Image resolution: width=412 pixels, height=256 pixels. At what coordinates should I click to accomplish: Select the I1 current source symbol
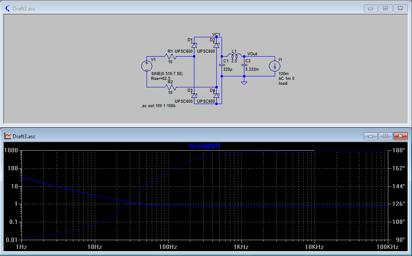click(275, 66)
